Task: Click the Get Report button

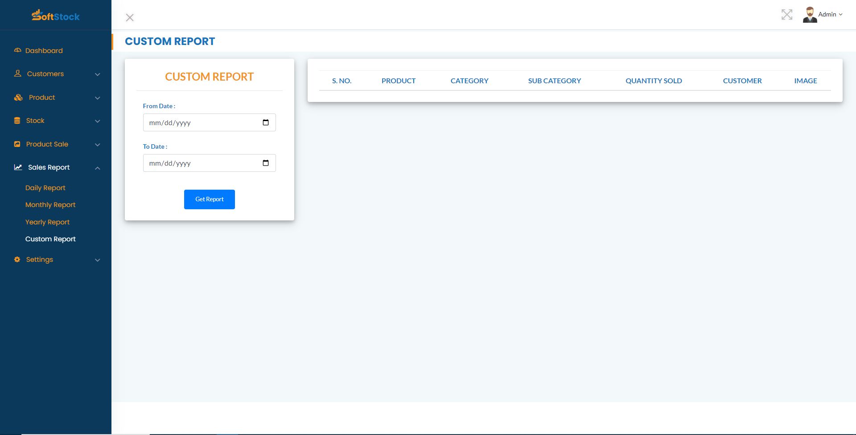Action: 210,199
